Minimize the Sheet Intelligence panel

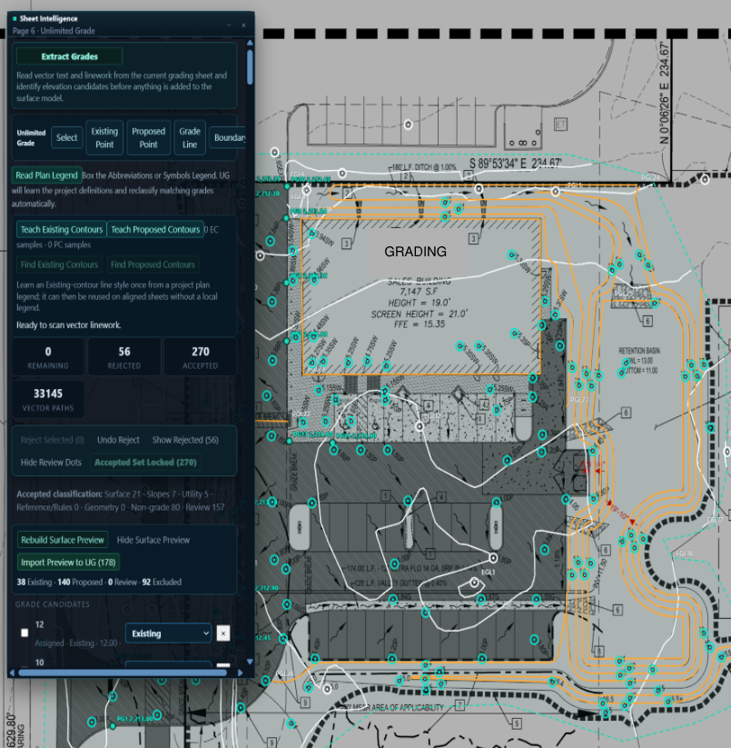click(x=229, y=25)
